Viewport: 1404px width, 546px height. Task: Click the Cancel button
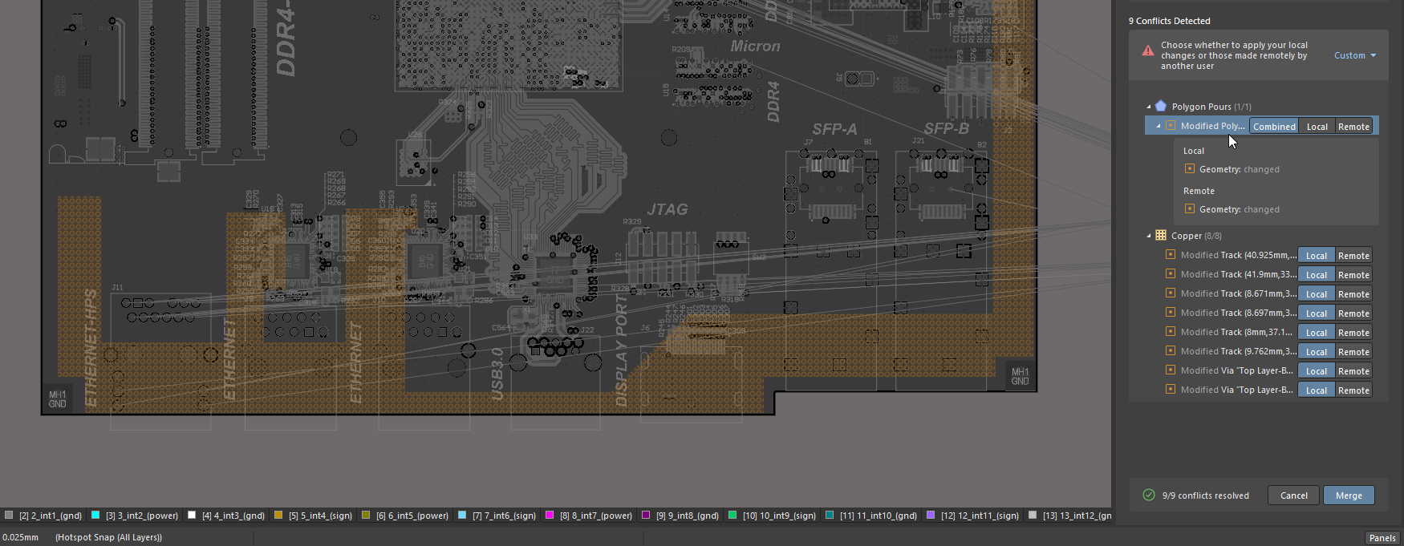click(1293, 495)
